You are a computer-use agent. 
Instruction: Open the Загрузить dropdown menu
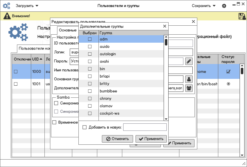[27, 6]
